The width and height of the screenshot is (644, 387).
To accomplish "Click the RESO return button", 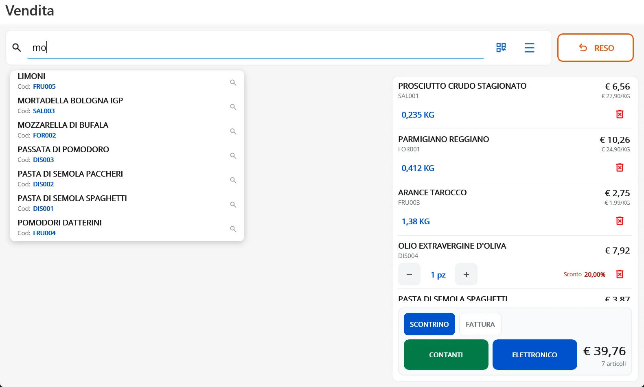I will point(596,48).
